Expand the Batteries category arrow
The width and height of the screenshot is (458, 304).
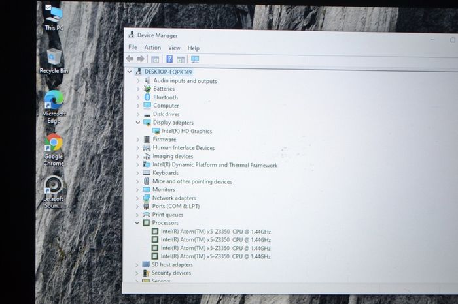pyautogui.click(x=138, y=89)
